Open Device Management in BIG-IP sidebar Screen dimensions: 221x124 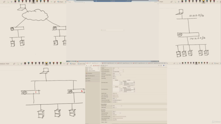(x=93, y=76)
